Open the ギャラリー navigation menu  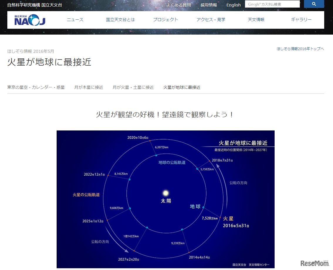point(301,19)
